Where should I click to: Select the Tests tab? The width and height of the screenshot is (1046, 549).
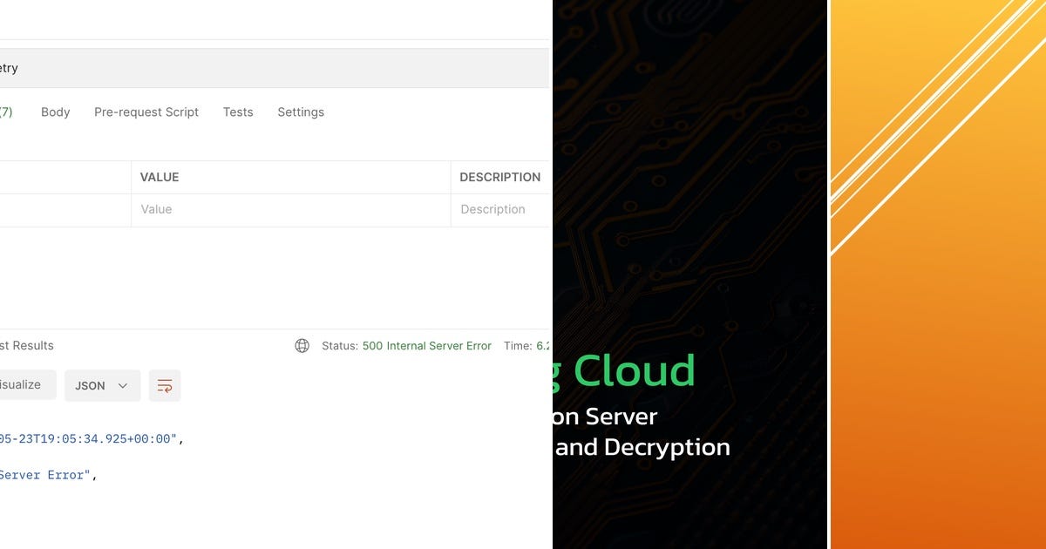point(238,112)
